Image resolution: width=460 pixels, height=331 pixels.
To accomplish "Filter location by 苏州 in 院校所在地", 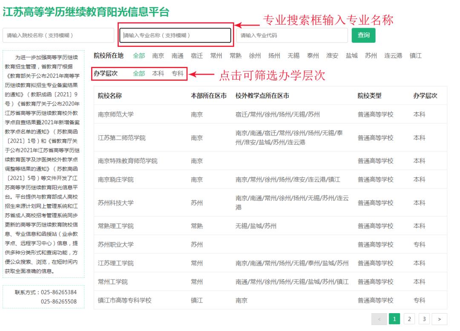I will pos(371,56).
